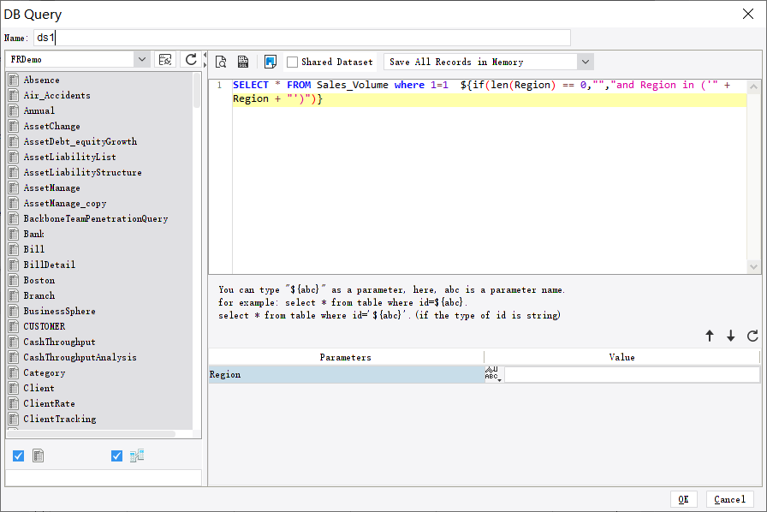Open the Save All Records in Memory dropdown

tap(586, 62)
